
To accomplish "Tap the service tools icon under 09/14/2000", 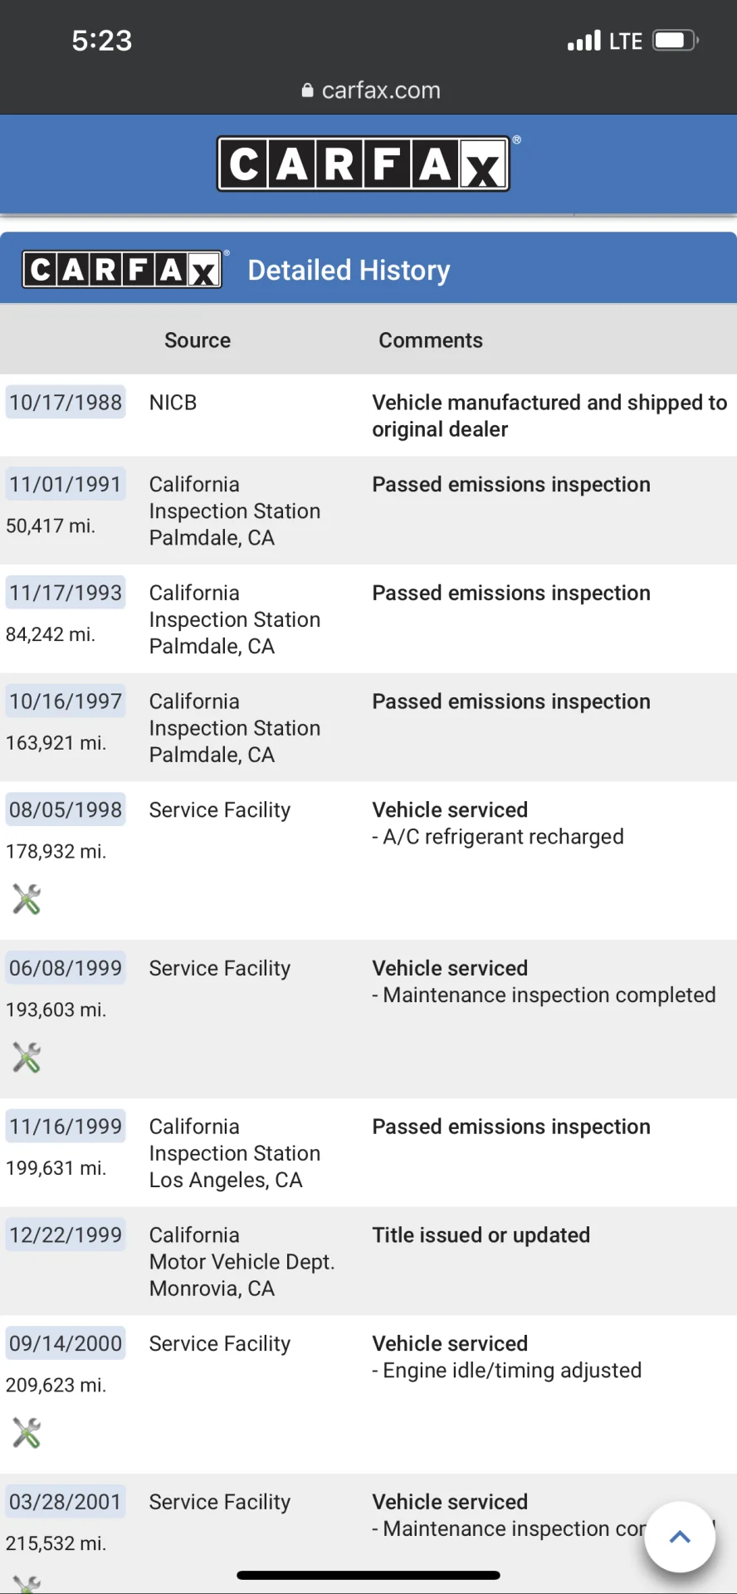I will point(27,1433).
